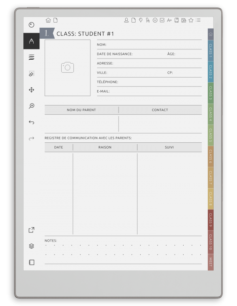Click the ADRESSE field

[149, 63]
